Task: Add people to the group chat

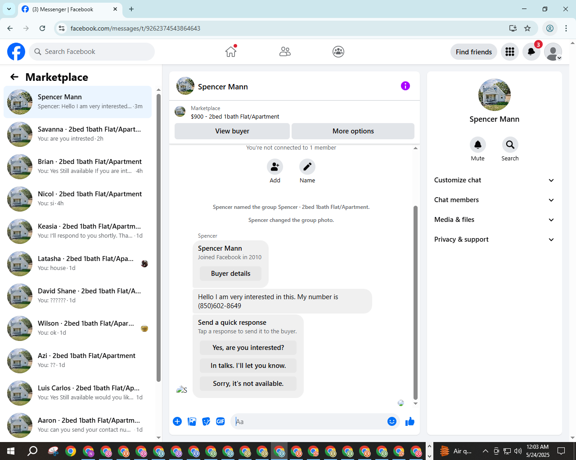Action: [275, 167]
